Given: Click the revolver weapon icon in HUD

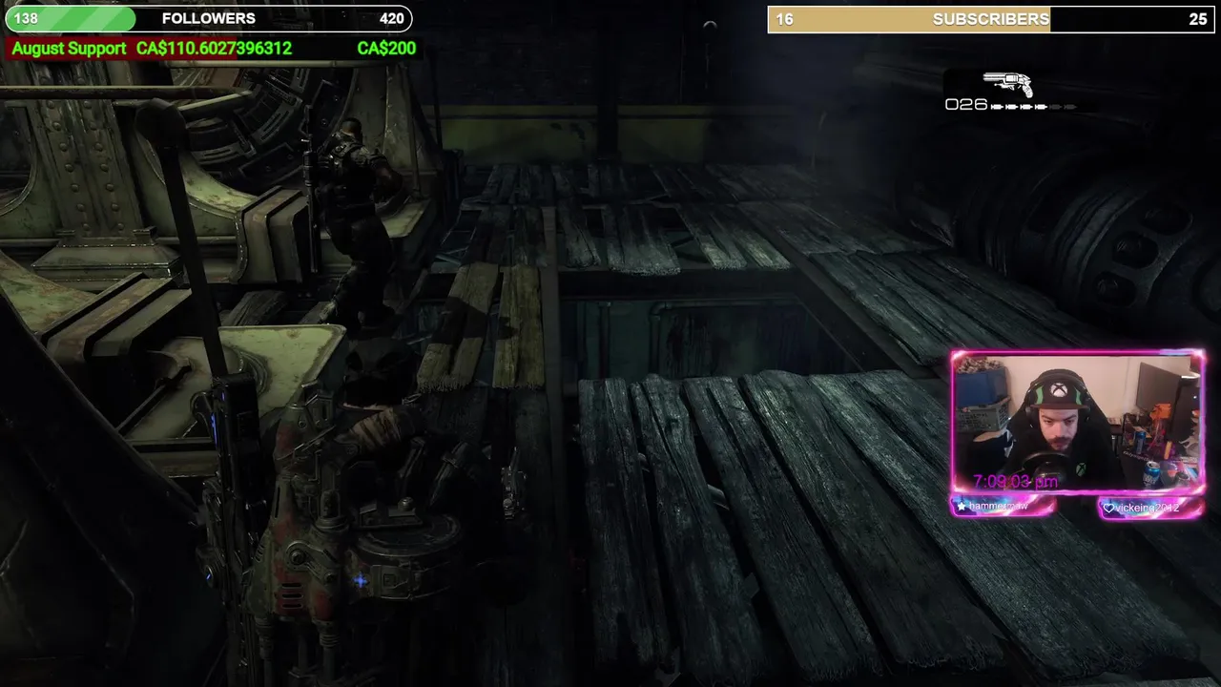Looking at the screenshot, I should [x=1007, y=84].
